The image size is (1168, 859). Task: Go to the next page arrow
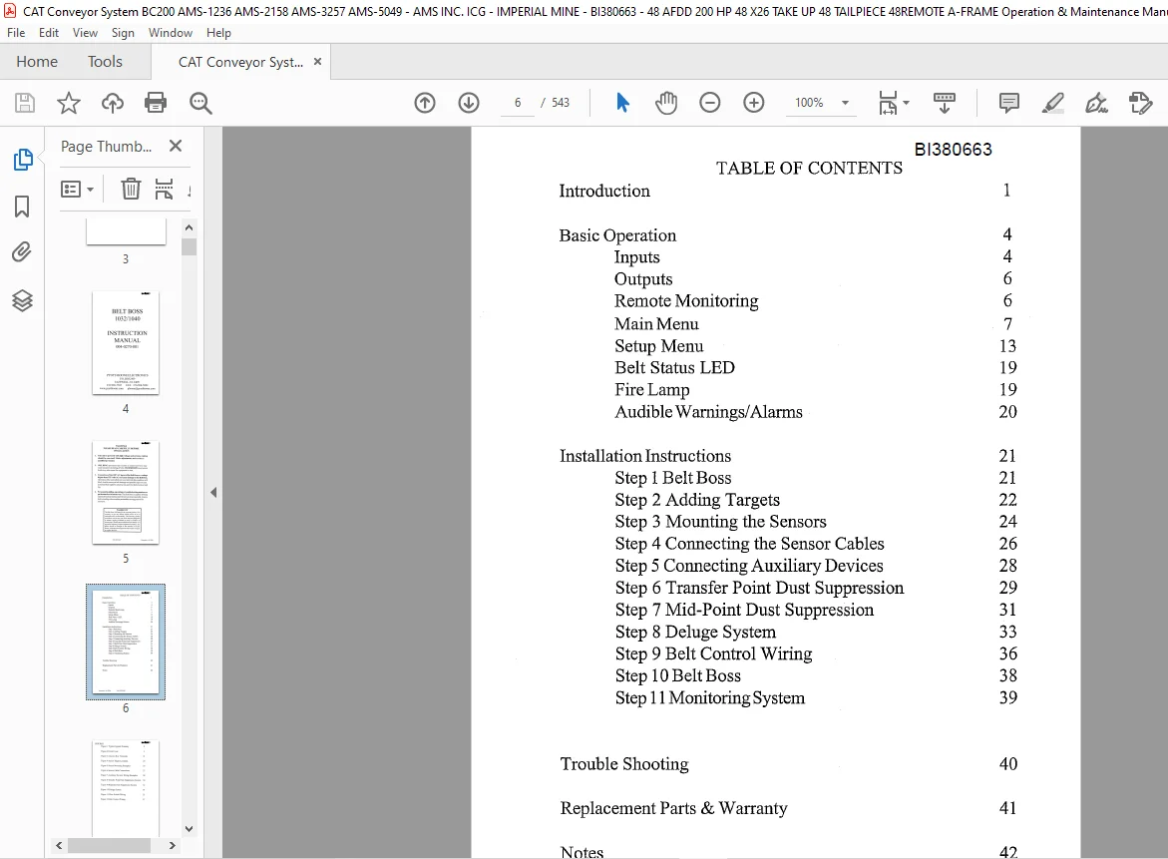pyautogui.click(x=469, y=103)
